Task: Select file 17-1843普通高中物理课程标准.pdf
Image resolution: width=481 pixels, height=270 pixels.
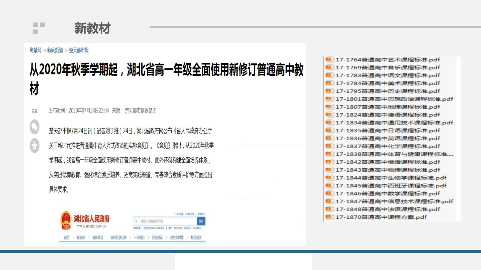Action: tap(388, 170)
